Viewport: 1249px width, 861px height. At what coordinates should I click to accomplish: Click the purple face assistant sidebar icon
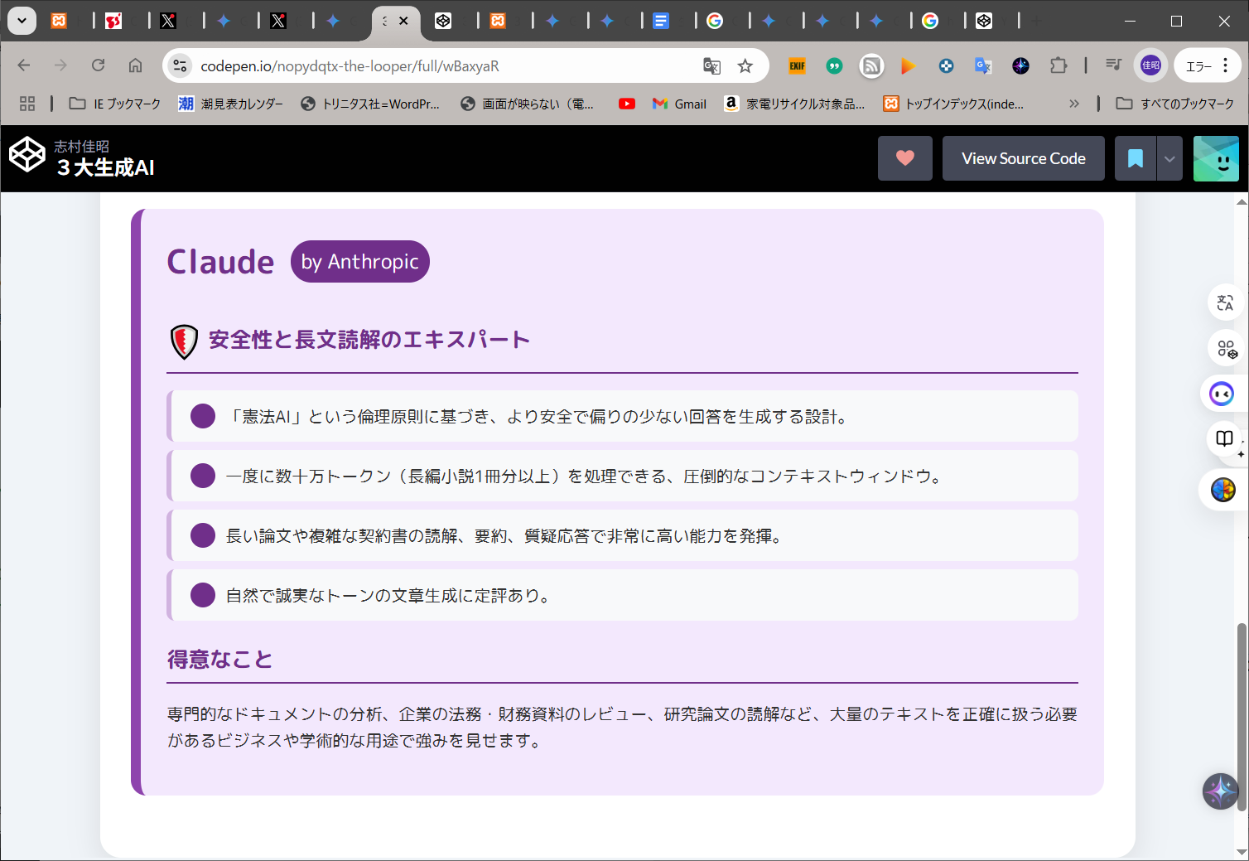[1222, 393]
